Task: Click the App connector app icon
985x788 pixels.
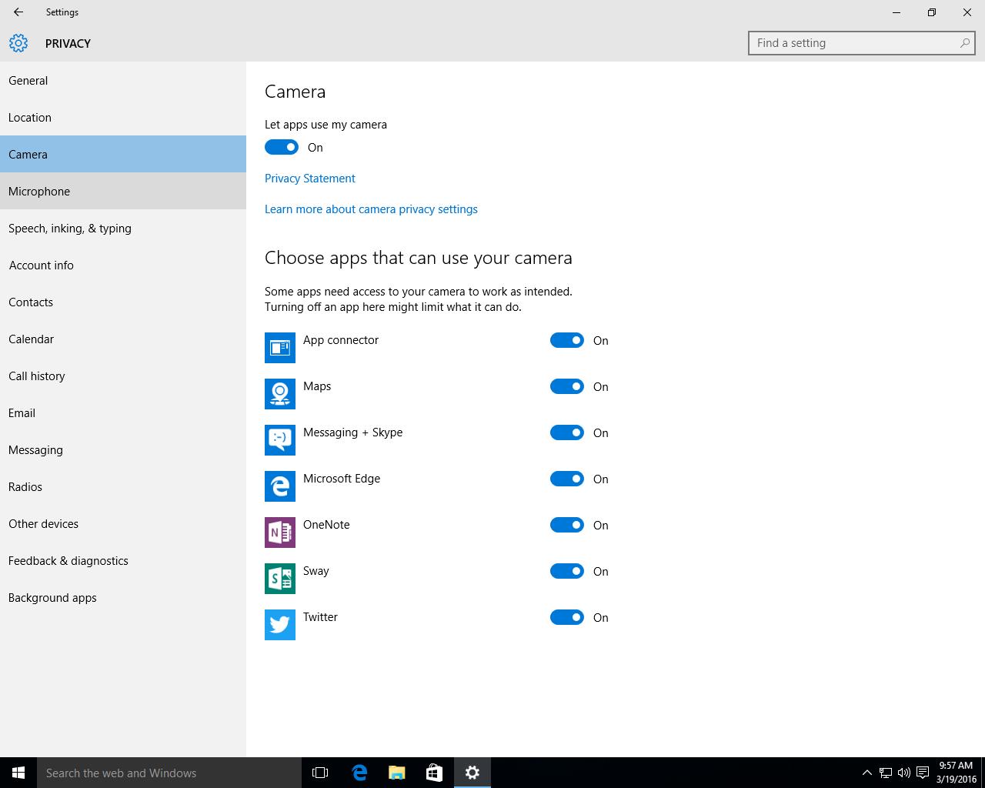Action: pos(280,348)
